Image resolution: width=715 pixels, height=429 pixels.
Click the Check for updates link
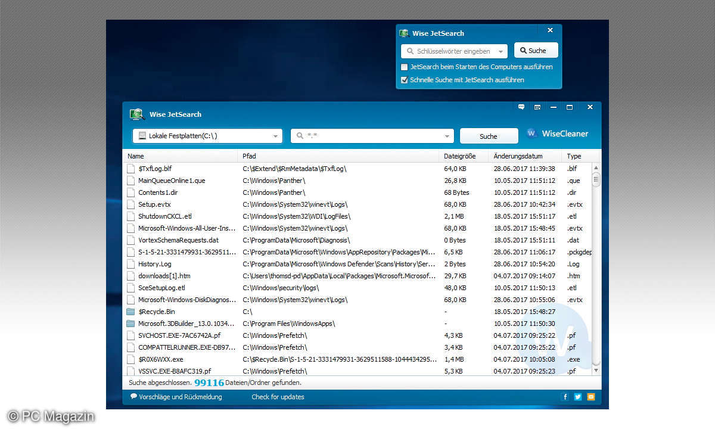(278, 397)
